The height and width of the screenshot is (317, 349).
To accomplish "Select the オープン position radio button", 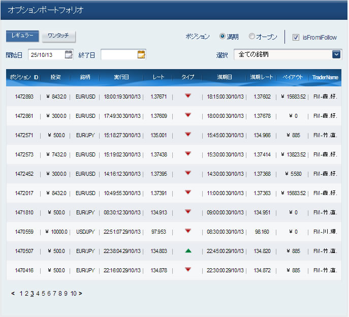I will [252, 36].
